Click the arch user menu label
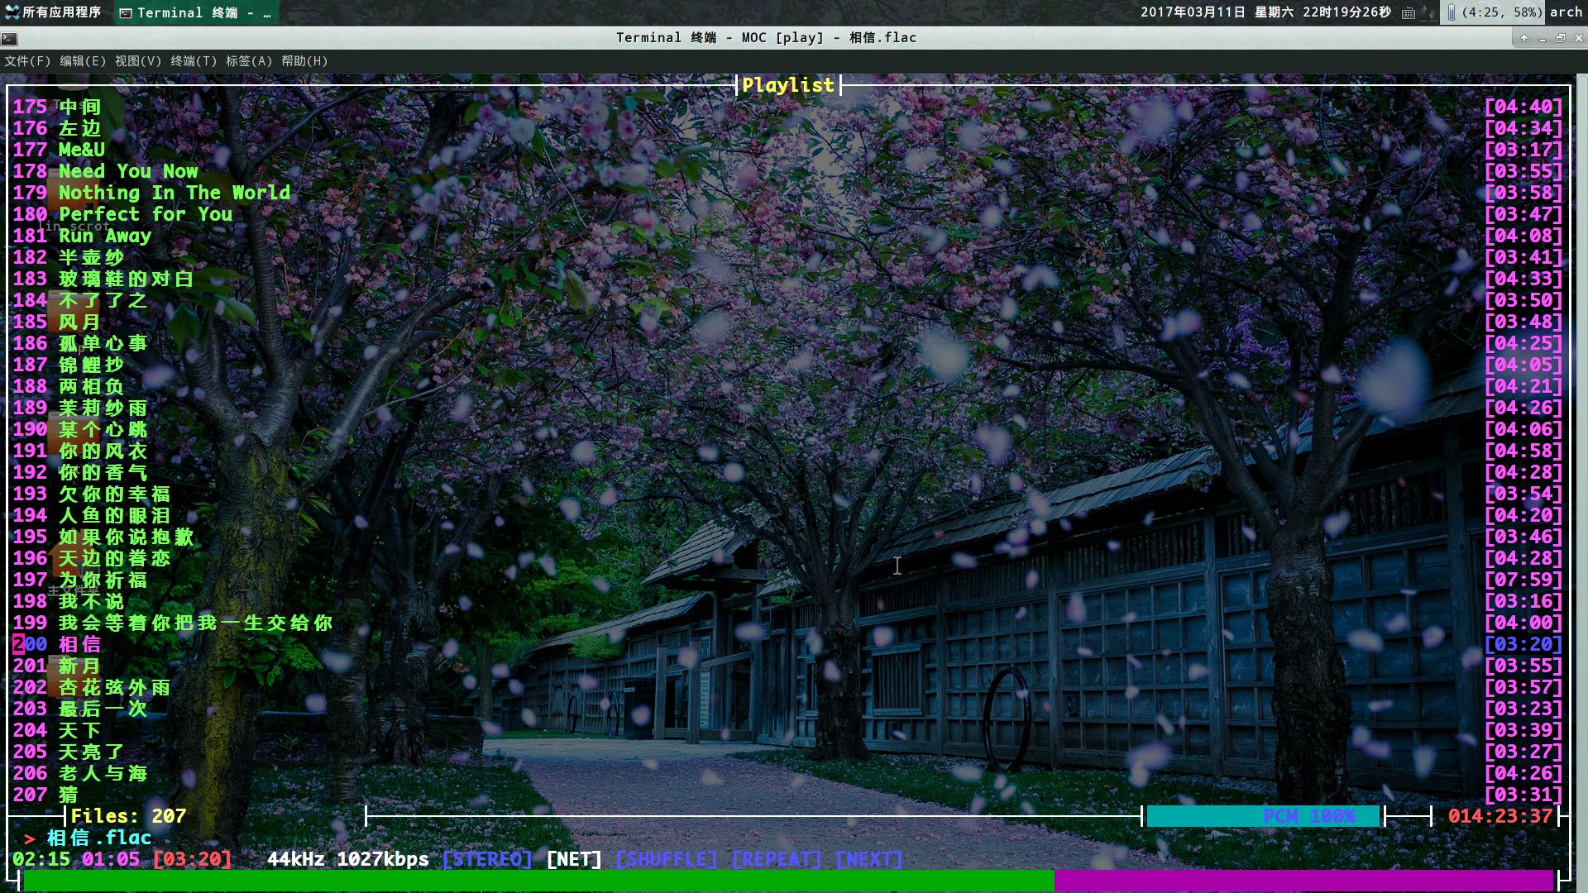This screenshot has height=893, width=1588. [x=1566, y=12]
